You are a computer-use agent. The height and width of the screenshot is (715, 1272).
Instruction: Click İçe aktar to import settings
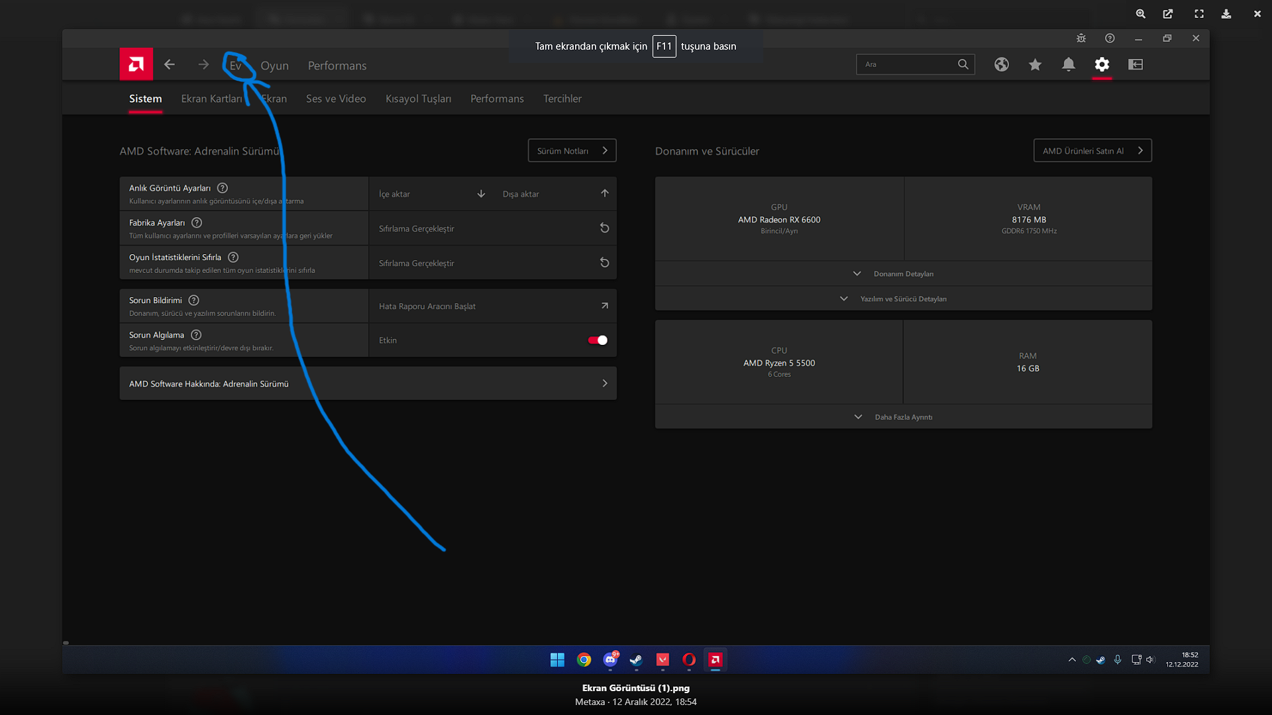432,194
